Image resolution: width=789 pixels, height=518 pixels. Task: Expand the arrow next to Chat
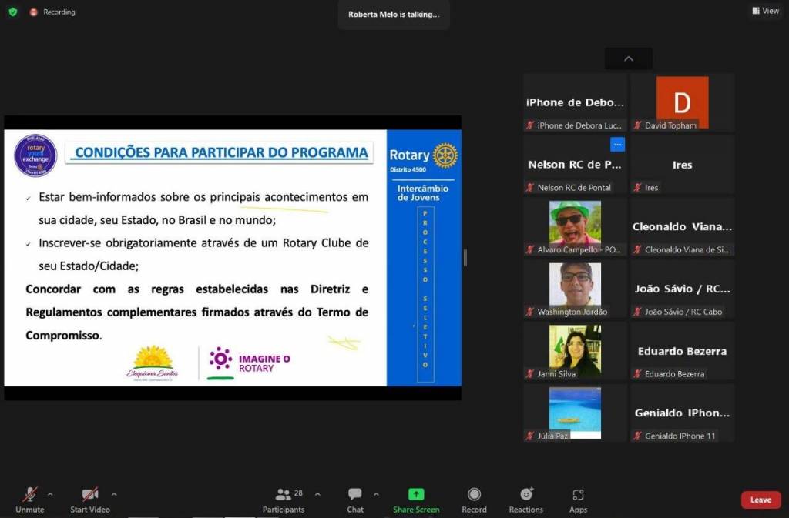376,494
